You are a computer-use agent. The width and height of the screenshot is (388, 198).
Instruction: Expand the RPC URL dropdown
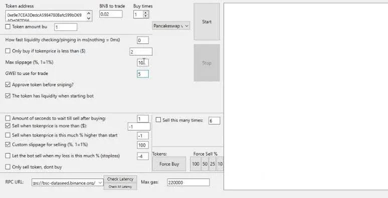[x=100, y=182]
